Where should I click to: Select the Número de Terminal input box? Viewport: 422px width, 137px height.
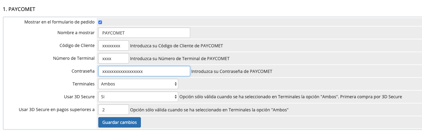pos(114,59)
